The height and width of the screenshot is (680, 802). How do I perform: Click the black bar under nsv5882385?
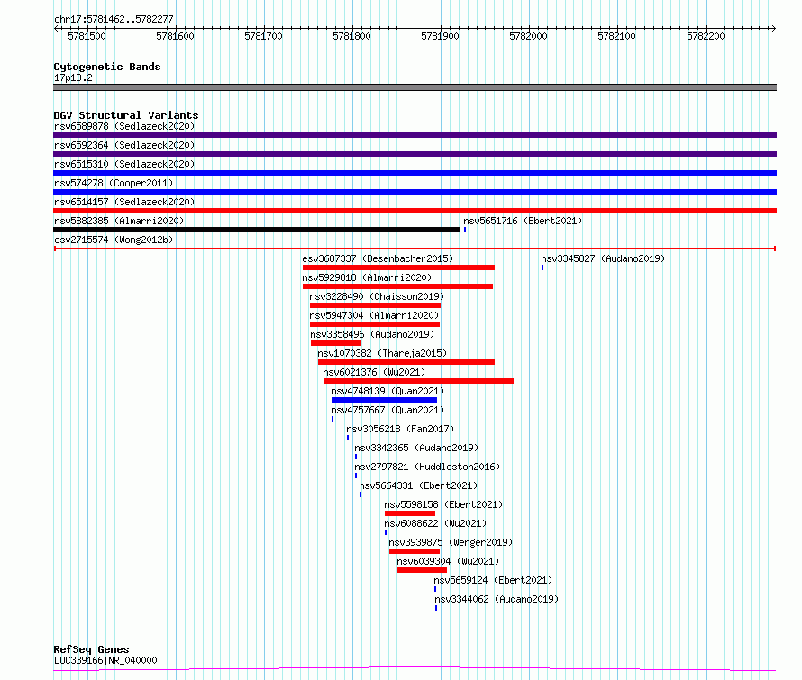point(256,230)
